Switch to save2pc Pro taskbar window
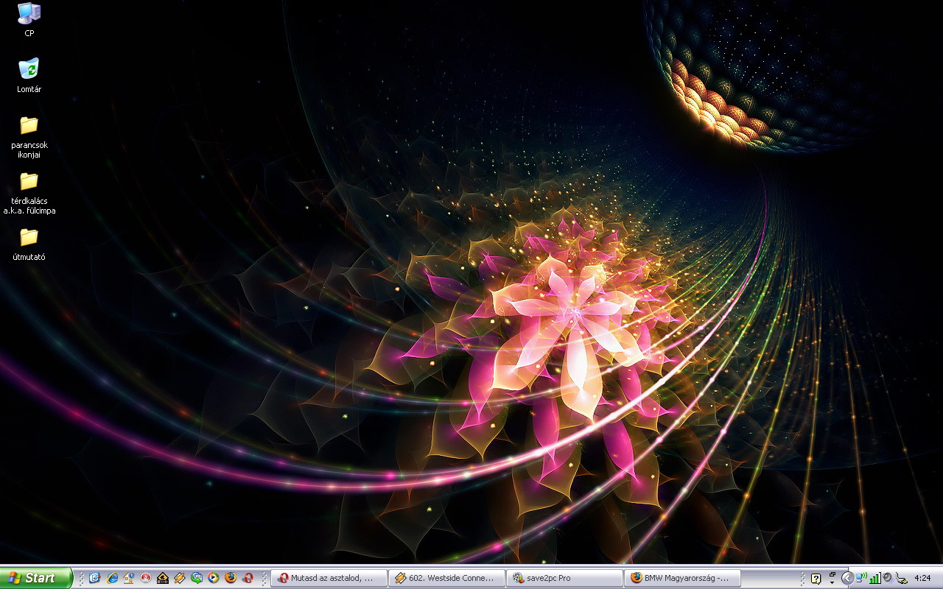The height and width of the screenshot is (589, 943). point(565,578)
